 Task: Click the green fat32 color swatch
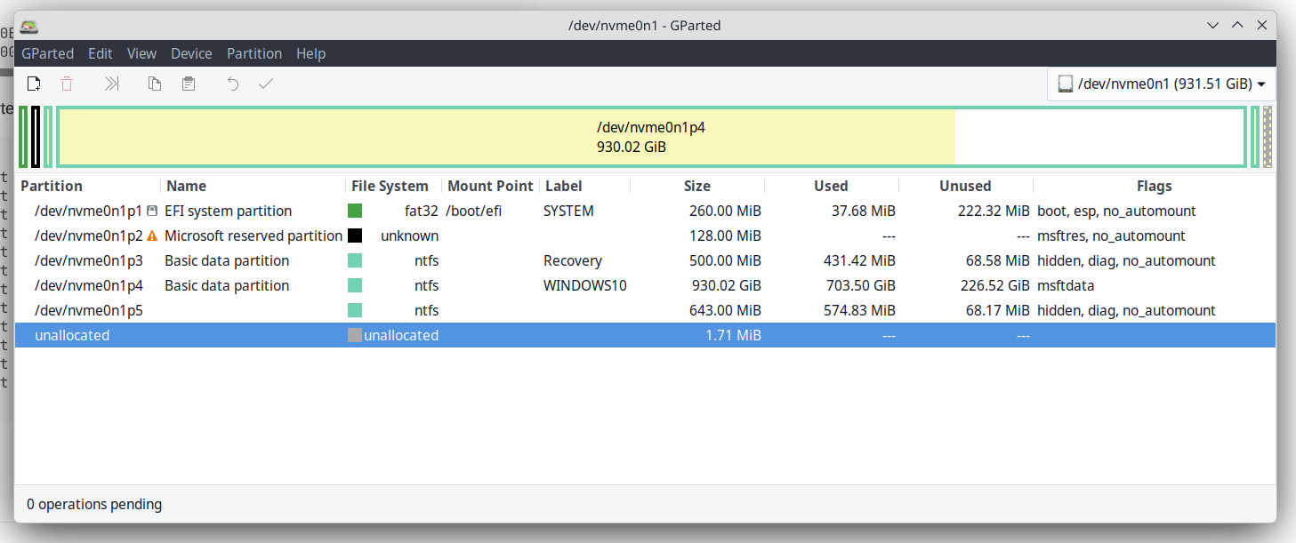[355, 212]
